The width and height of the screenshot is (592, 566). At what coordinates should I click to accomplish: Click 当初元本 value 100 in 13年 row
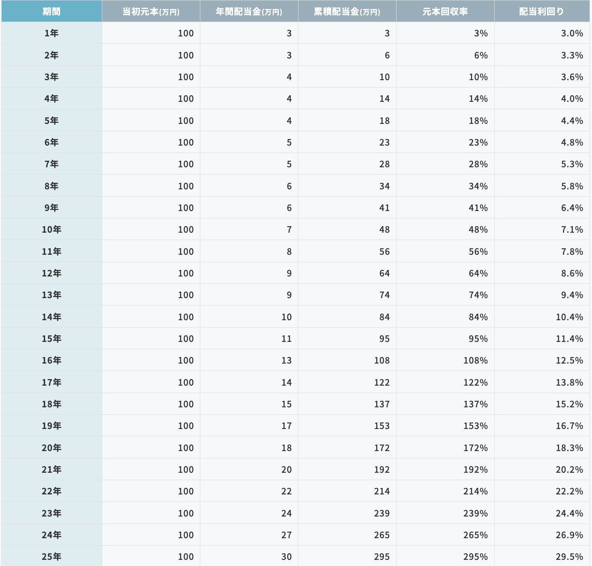pos(186,295)
